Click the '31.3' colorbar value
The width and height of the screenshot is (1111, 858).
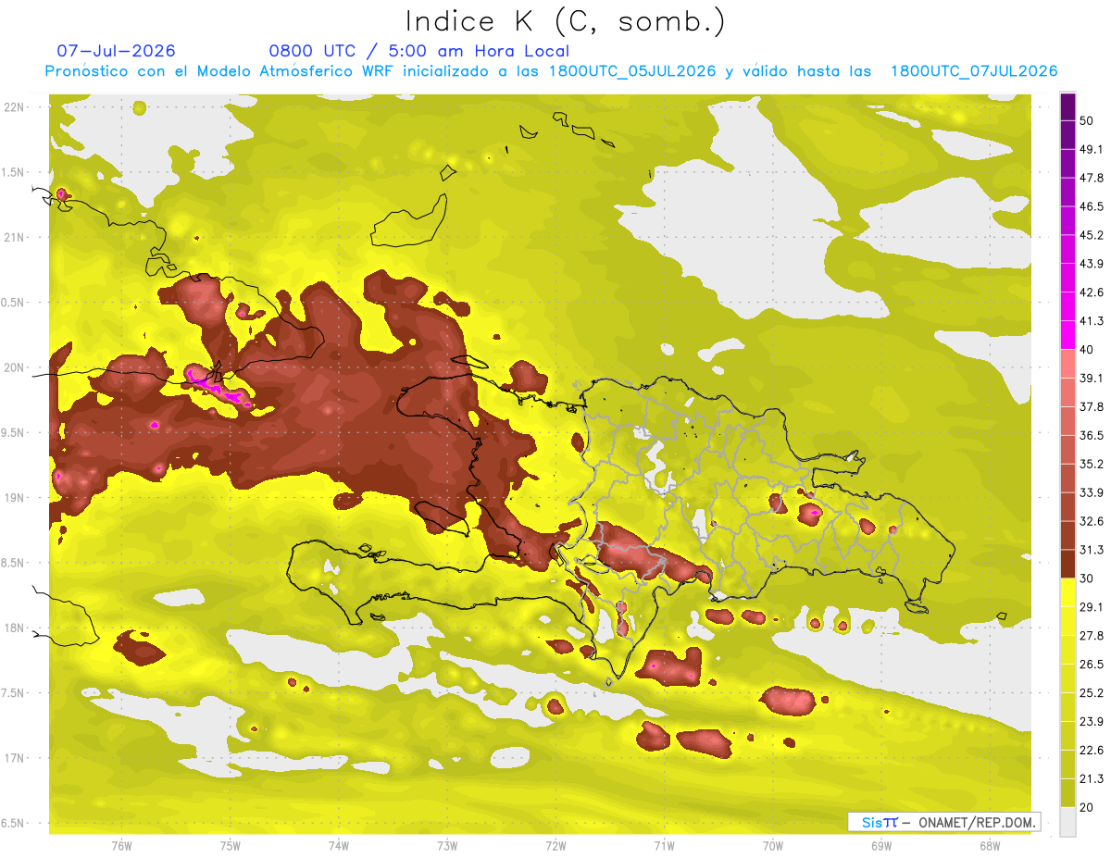1092,550
